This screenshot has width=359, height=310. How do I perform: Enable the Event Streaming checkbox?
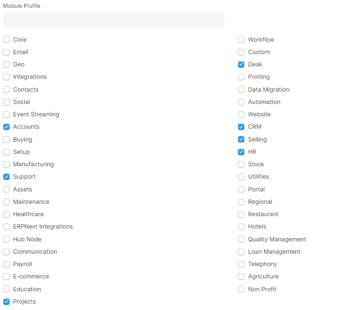(x=6, y=114)
